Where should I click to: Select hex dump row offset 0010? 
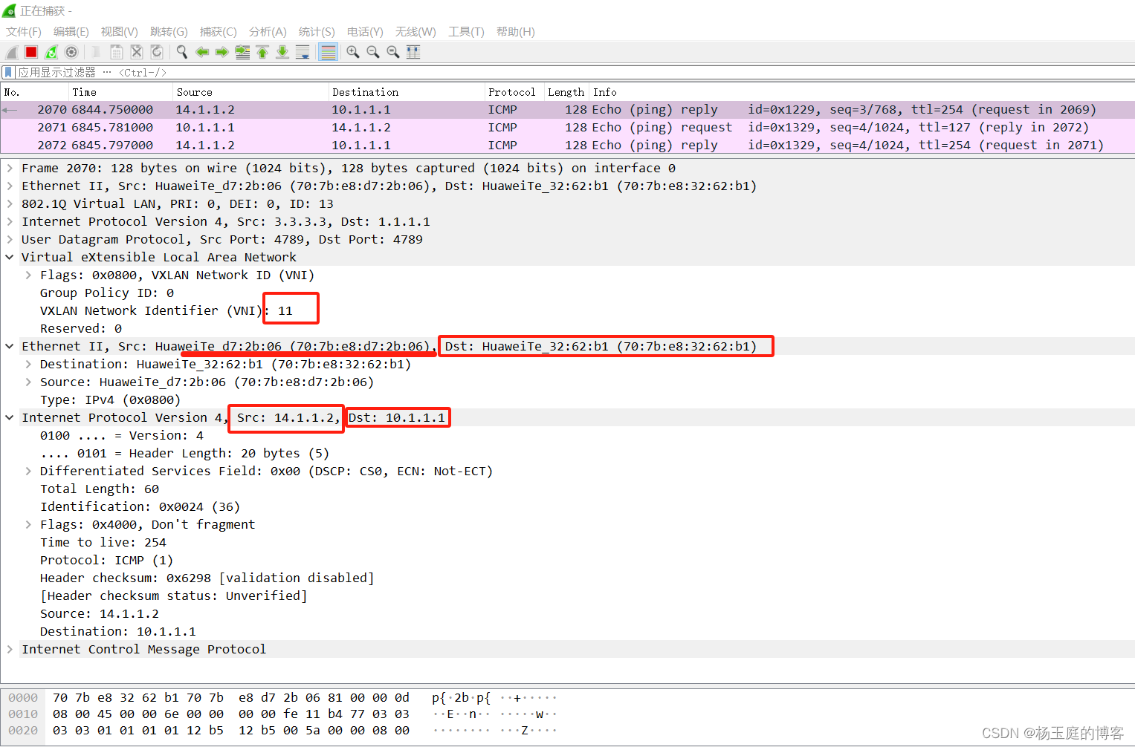(282, 714)
